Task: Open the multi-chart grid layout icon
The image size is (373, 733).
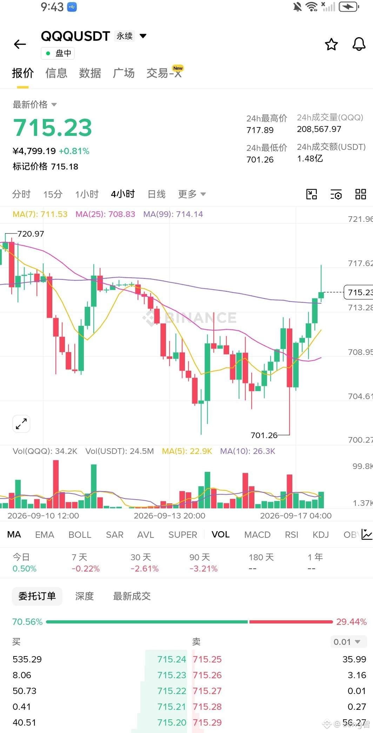Action: (361, 194)
